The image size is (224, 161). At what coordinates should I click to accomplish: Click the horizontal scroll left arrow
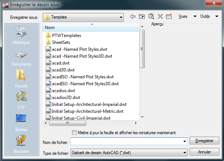46,123
